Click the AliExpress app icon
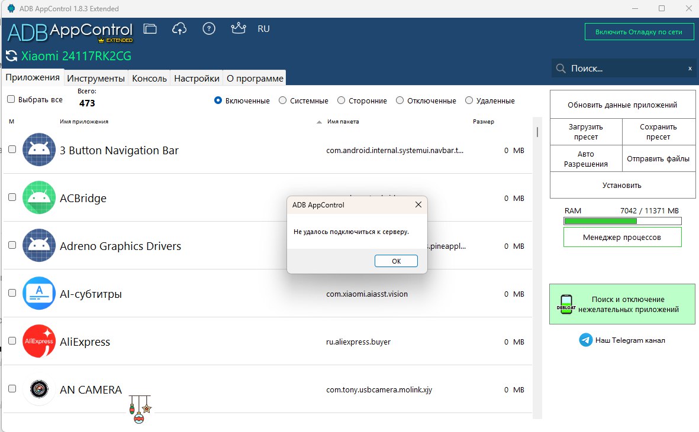699x432 pixels. pos(39,341)
